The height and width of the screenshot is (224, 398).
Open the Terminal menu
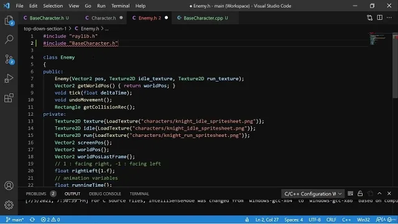(120, 6)
